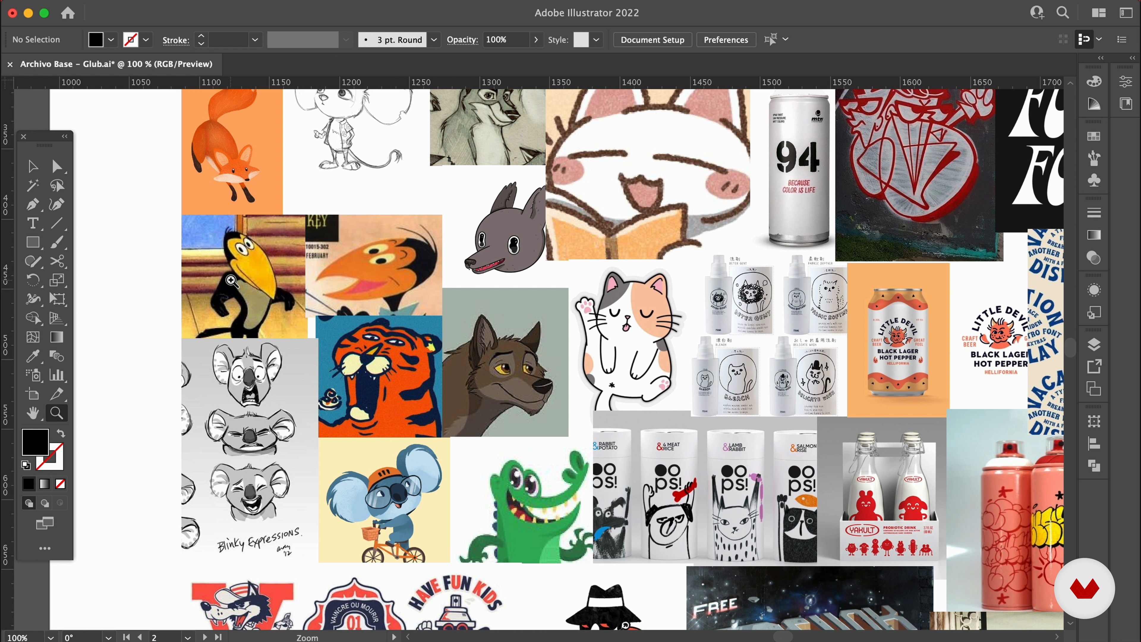1141x642 pixels.
Task: Go to next artboard
Action: click(205, 637)
